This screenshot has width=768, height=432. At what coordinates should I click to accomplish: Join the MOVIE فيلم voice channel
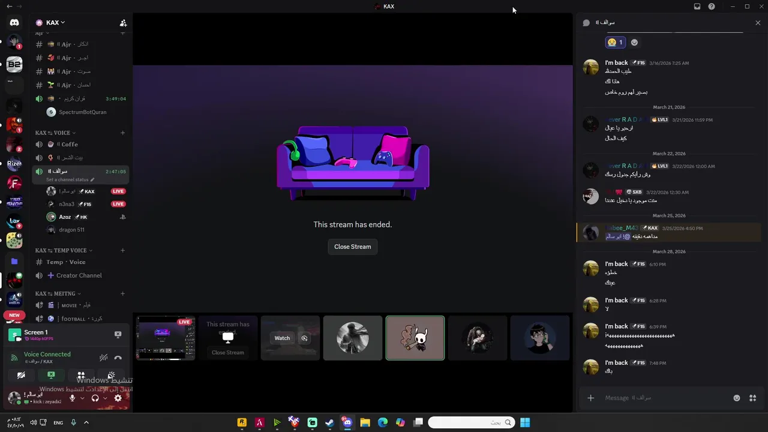click(80, 305)
